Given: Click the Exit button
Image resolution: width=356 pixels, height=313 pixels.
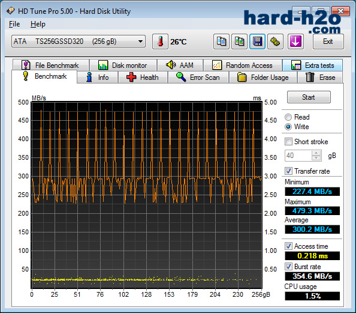Looking at the screenshot, I should [x=328, y=41].
